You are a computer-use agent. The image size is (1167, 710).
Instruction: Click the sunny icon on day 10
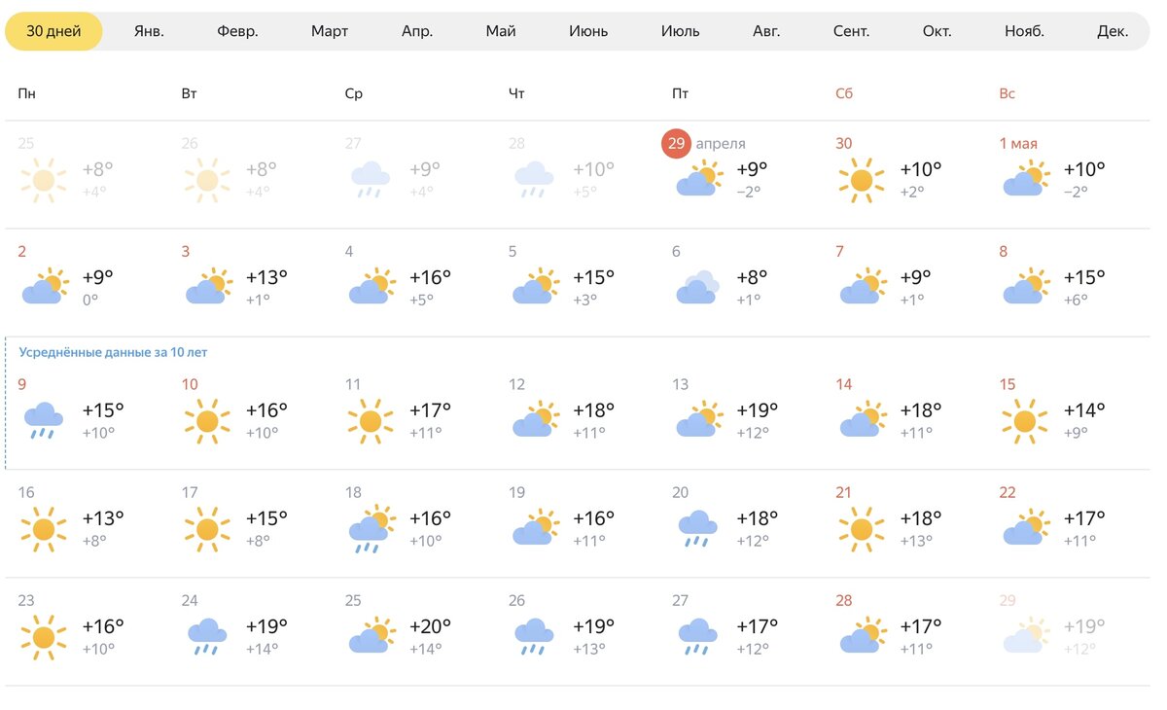tap(207, 421)
